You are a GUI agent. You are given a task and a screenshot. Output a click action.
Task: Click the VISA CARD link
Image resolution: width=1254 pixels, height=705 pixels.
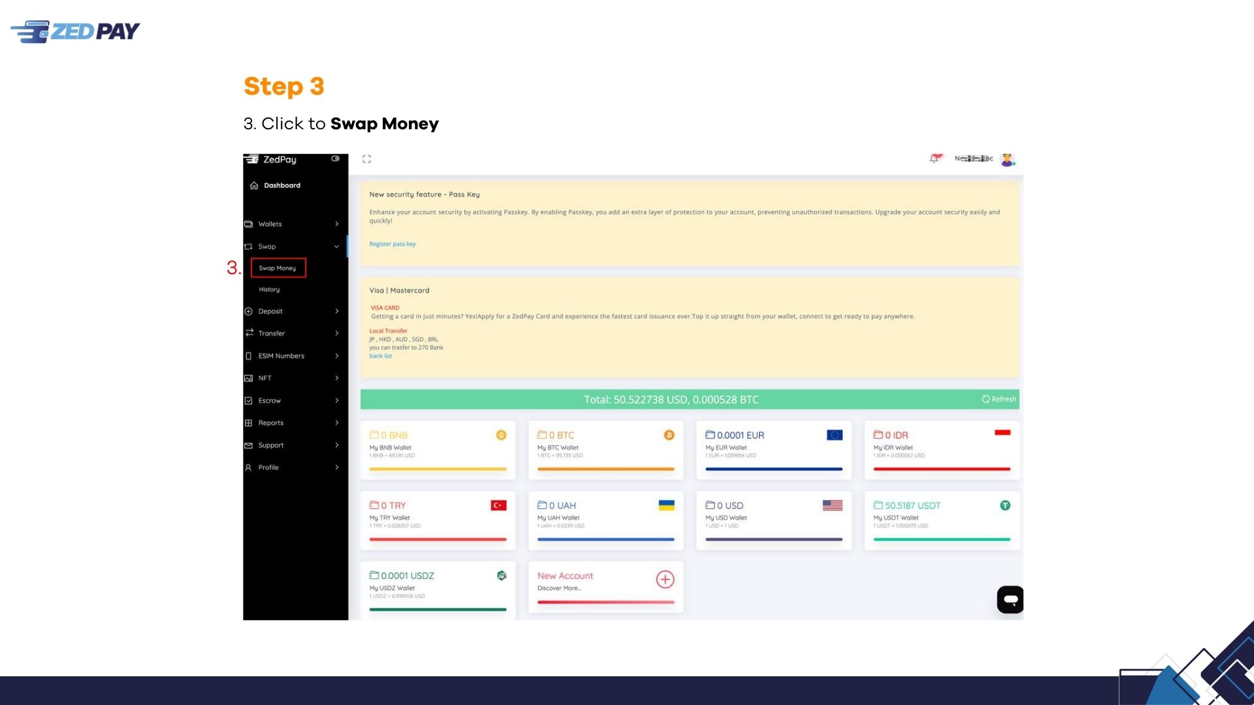[x=385, y=307]
